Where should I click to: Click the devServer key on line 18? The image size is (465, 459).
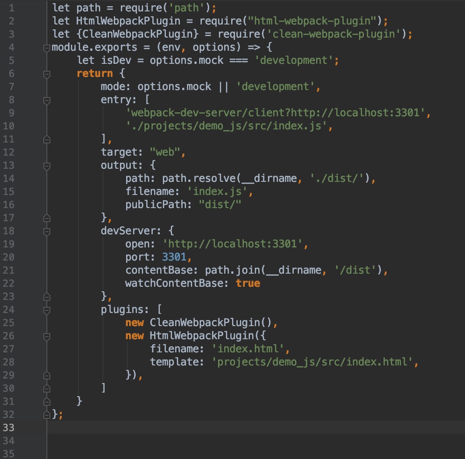pos(128,231)
